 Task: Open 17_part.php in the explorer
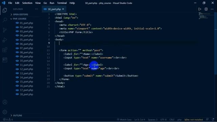point(26,90)
